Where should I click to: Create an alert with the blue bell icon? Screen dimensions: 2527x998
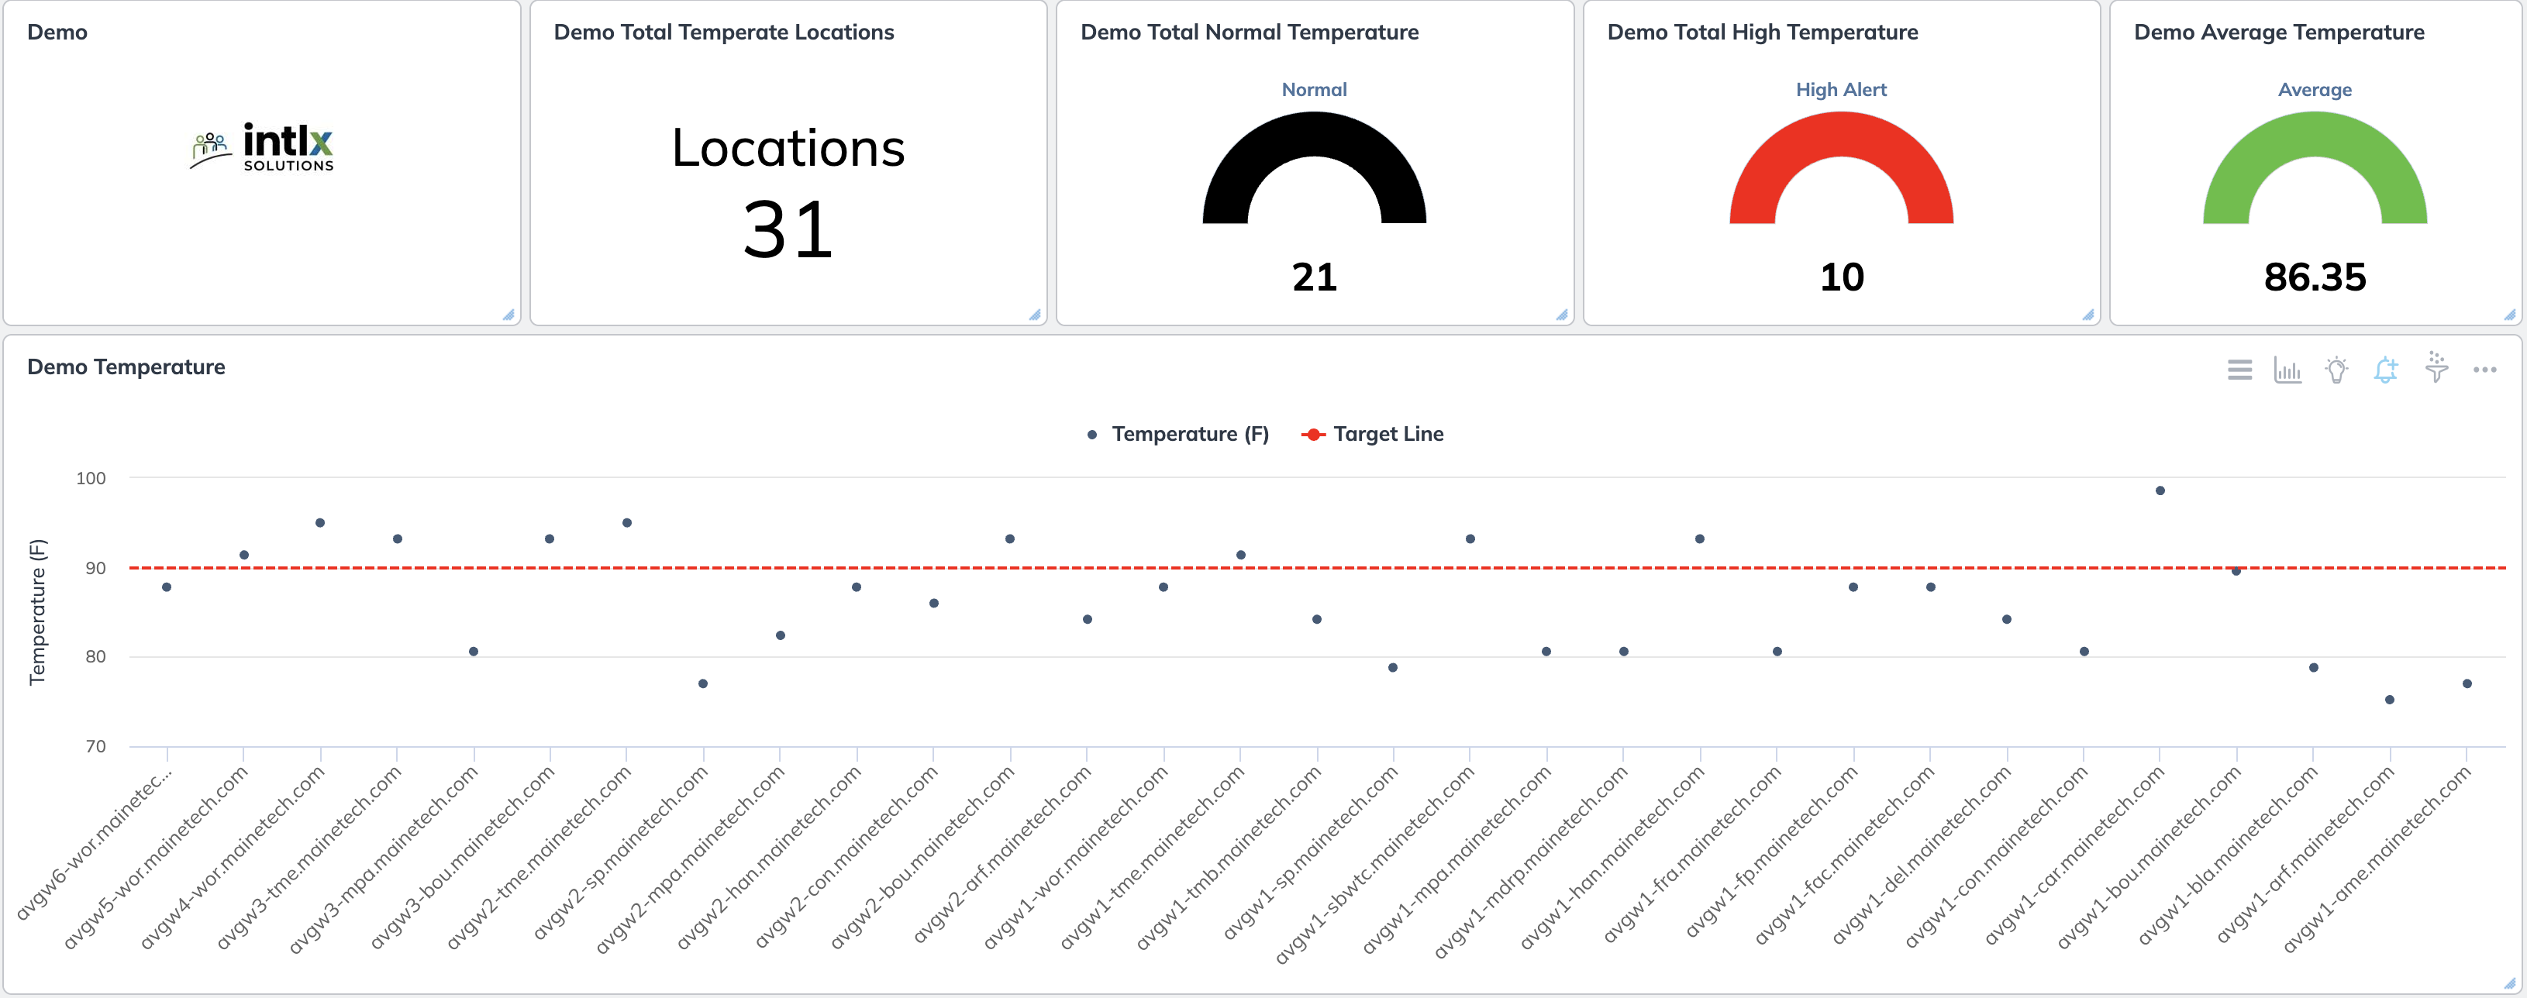[x=2386, y=370]
